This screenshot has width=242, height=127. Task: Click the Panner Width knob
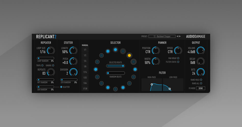click(x=156, y=61)
